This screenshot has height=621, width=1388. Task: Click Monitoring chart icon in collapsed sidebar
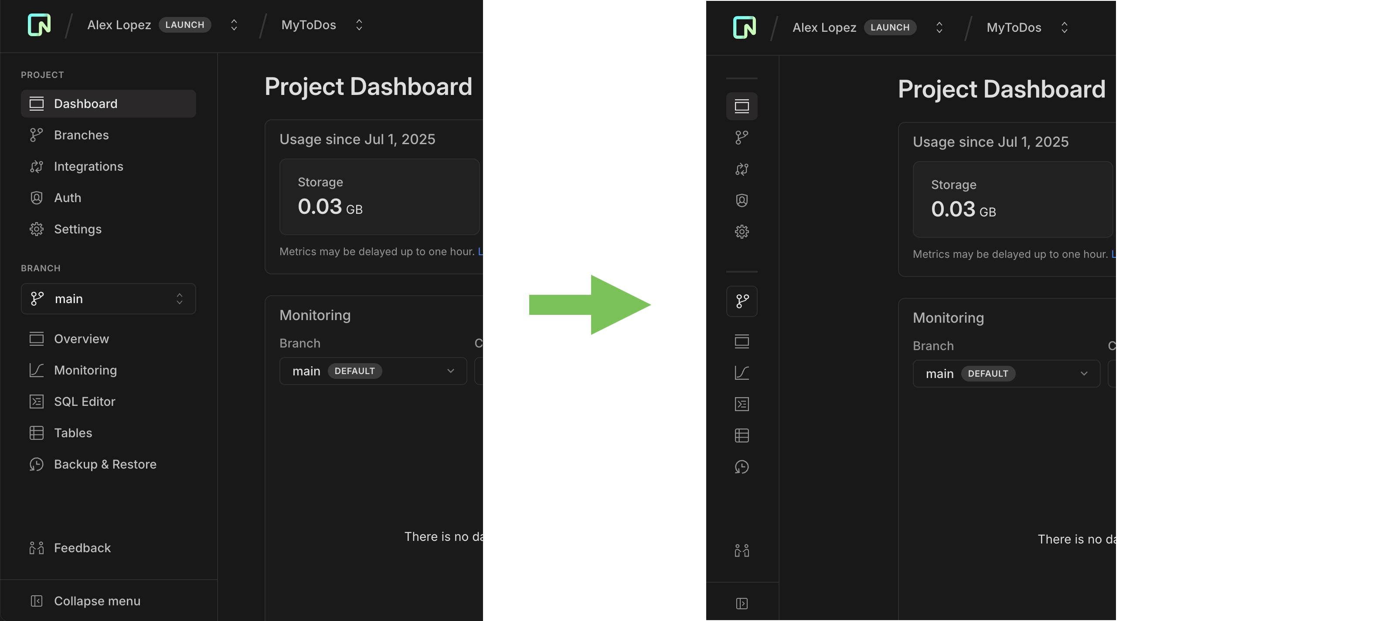pyautogui.click(x=742, y=373)
